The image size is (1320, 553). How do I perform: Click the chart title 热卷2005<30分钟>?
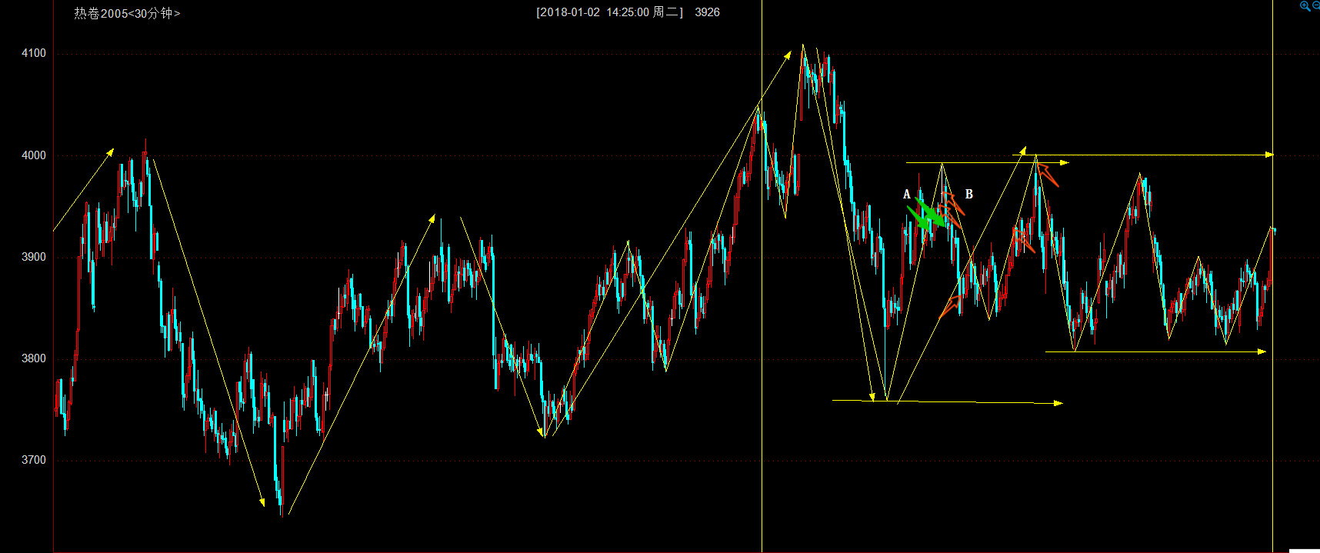click(127, 13)
